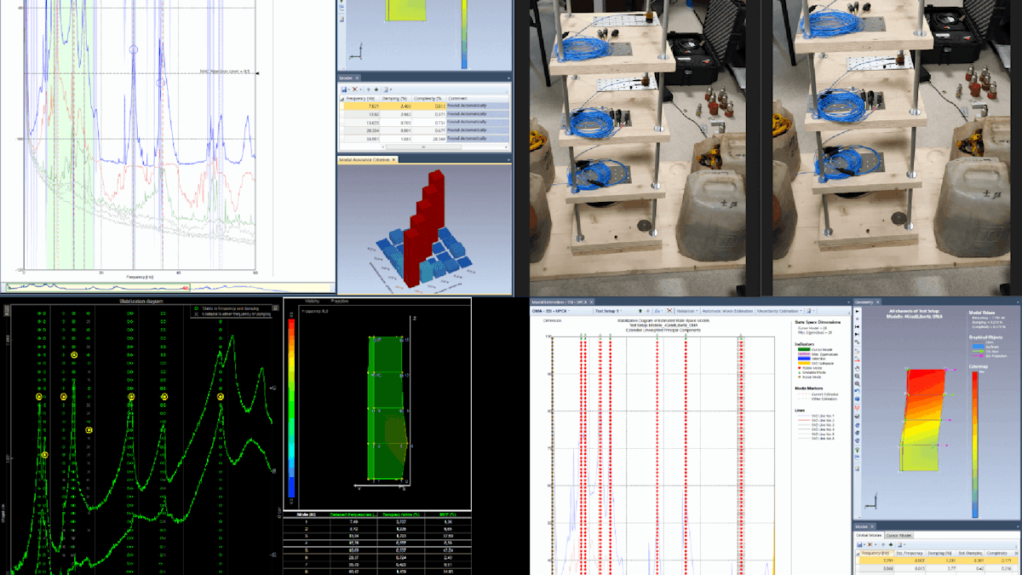Click yellow circled pole on first green peak
Image resolution: width=1022 pixels, height=575 pixels.
tap(39, 397)
